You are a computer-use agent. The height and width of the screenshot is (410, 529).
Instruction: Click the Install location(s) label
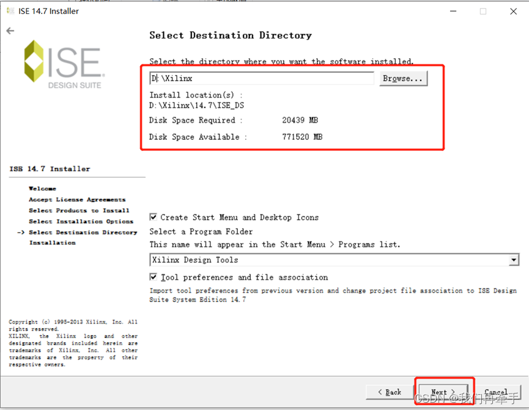tap(196, 95)
